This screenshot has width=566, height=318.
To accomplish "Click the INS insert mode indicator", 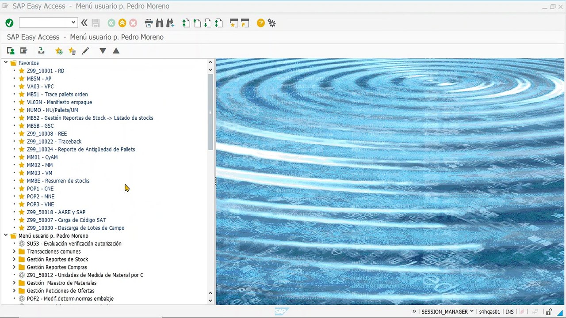I will click(x=509, y=311).
